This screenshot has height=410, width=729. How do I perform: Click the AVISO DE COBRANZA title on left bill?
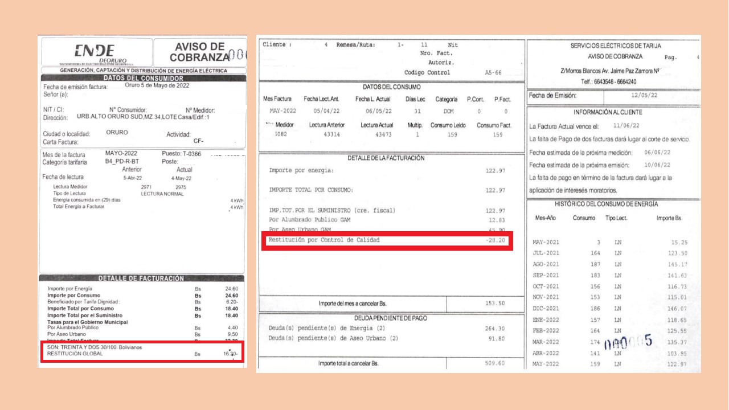pyautogui.click(x=199, y=52)
